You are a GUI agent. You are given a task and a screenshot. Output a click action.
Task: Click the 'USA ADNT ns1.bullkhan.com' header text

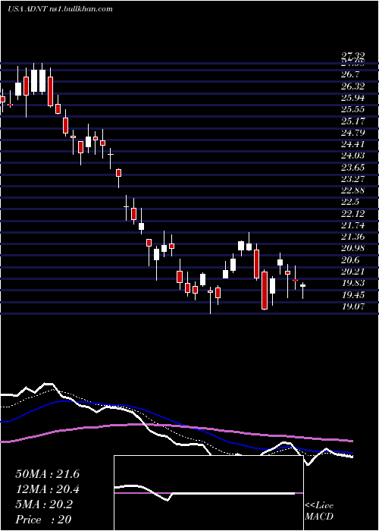click(60, 9)
